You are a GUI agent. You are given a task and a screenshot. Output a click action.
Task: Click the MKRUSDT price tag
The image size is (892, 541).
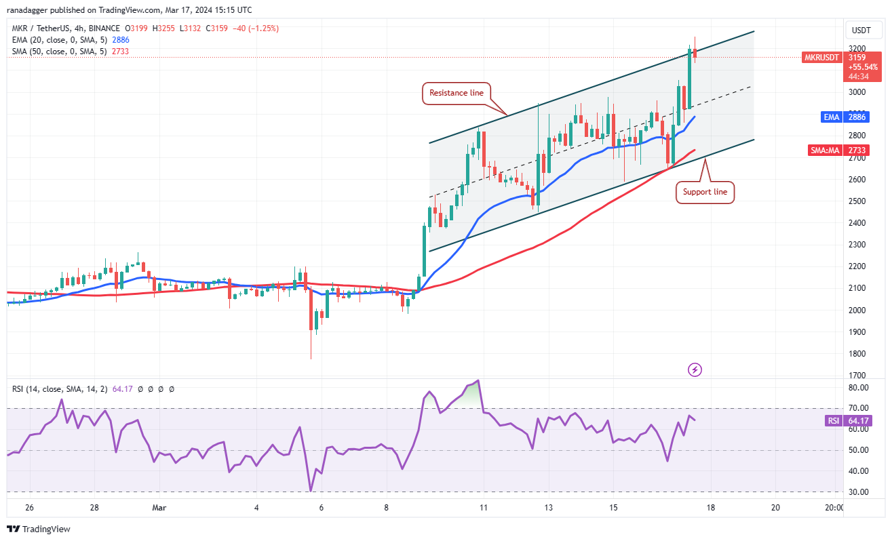pos(821,58)
